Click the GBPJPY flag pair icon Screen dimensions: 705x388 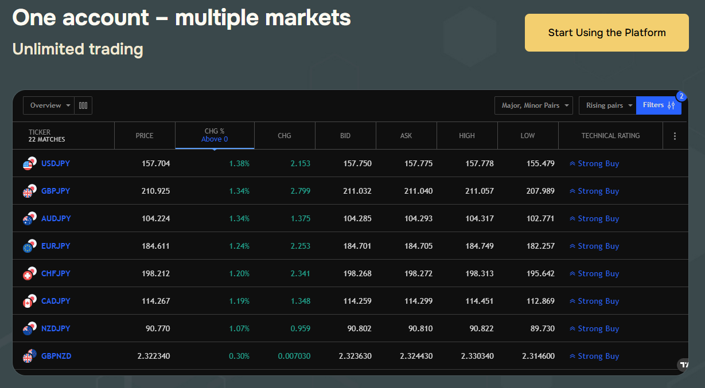click(x=29, y=191)
